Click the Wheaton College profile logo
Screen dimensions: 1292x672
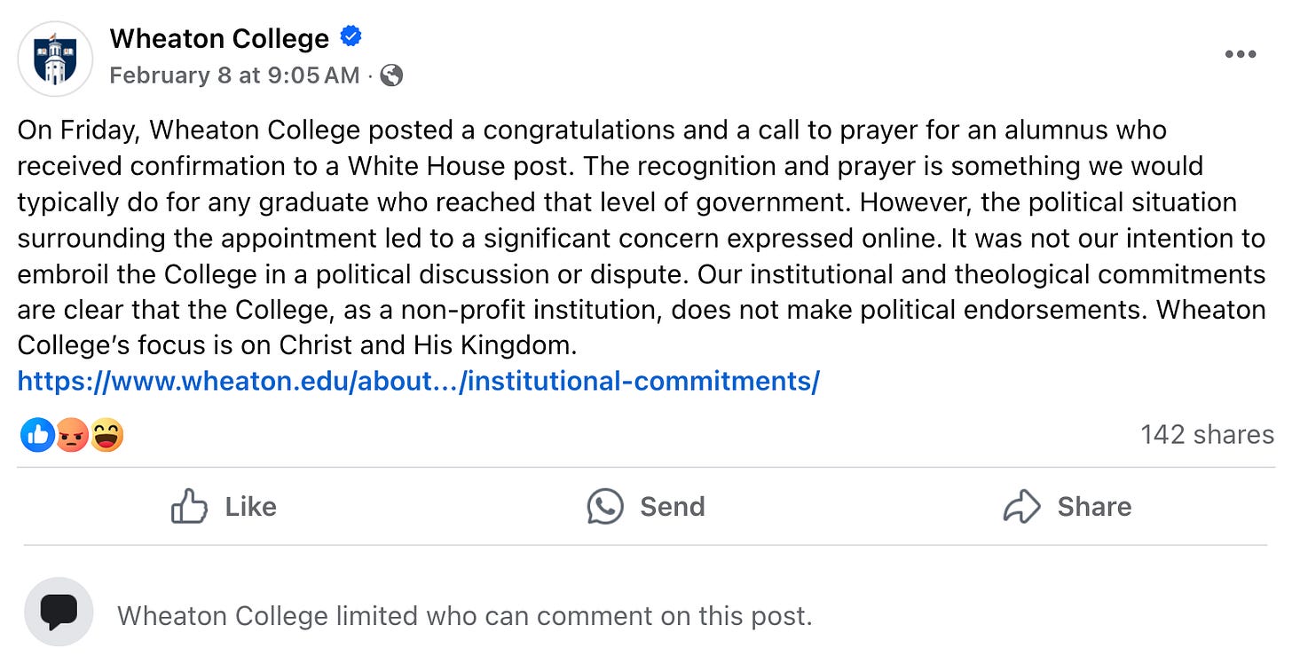[x=56, y=59]
